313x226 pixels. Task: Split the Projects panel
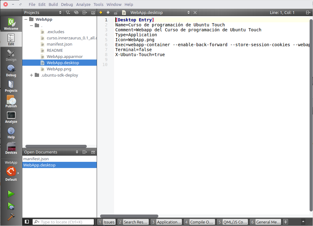[x=85, y=13]
